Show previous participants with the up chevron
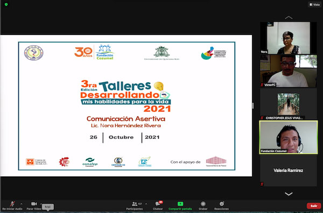323x213 pixels. point(289,18)
